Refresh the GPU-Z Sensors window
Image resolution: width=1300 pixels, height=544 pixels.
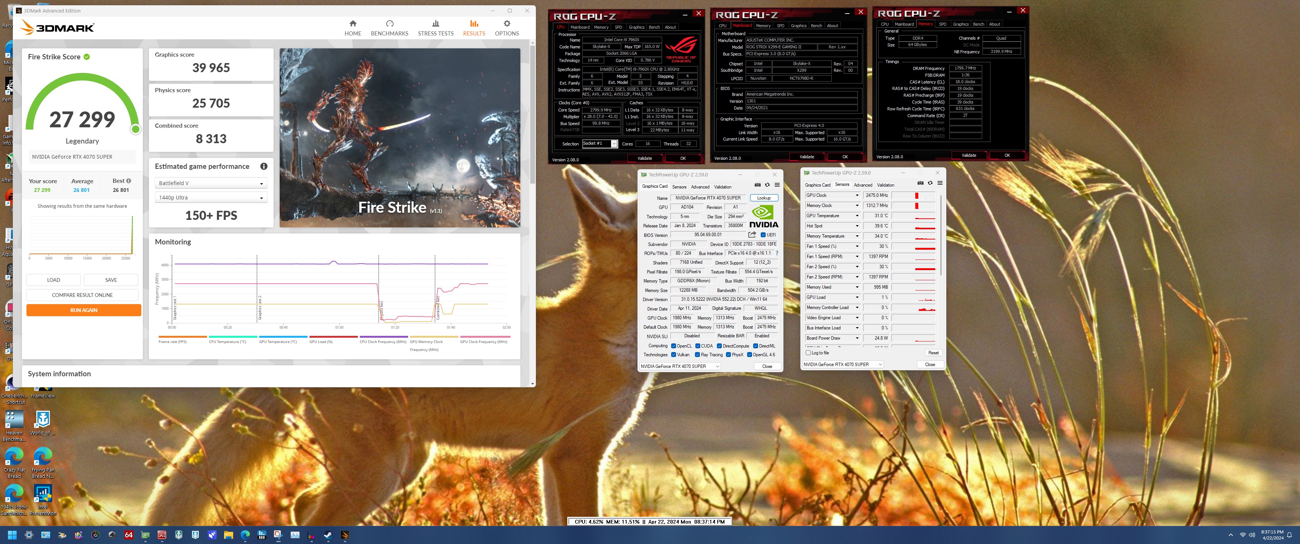[x=930, y=183]
